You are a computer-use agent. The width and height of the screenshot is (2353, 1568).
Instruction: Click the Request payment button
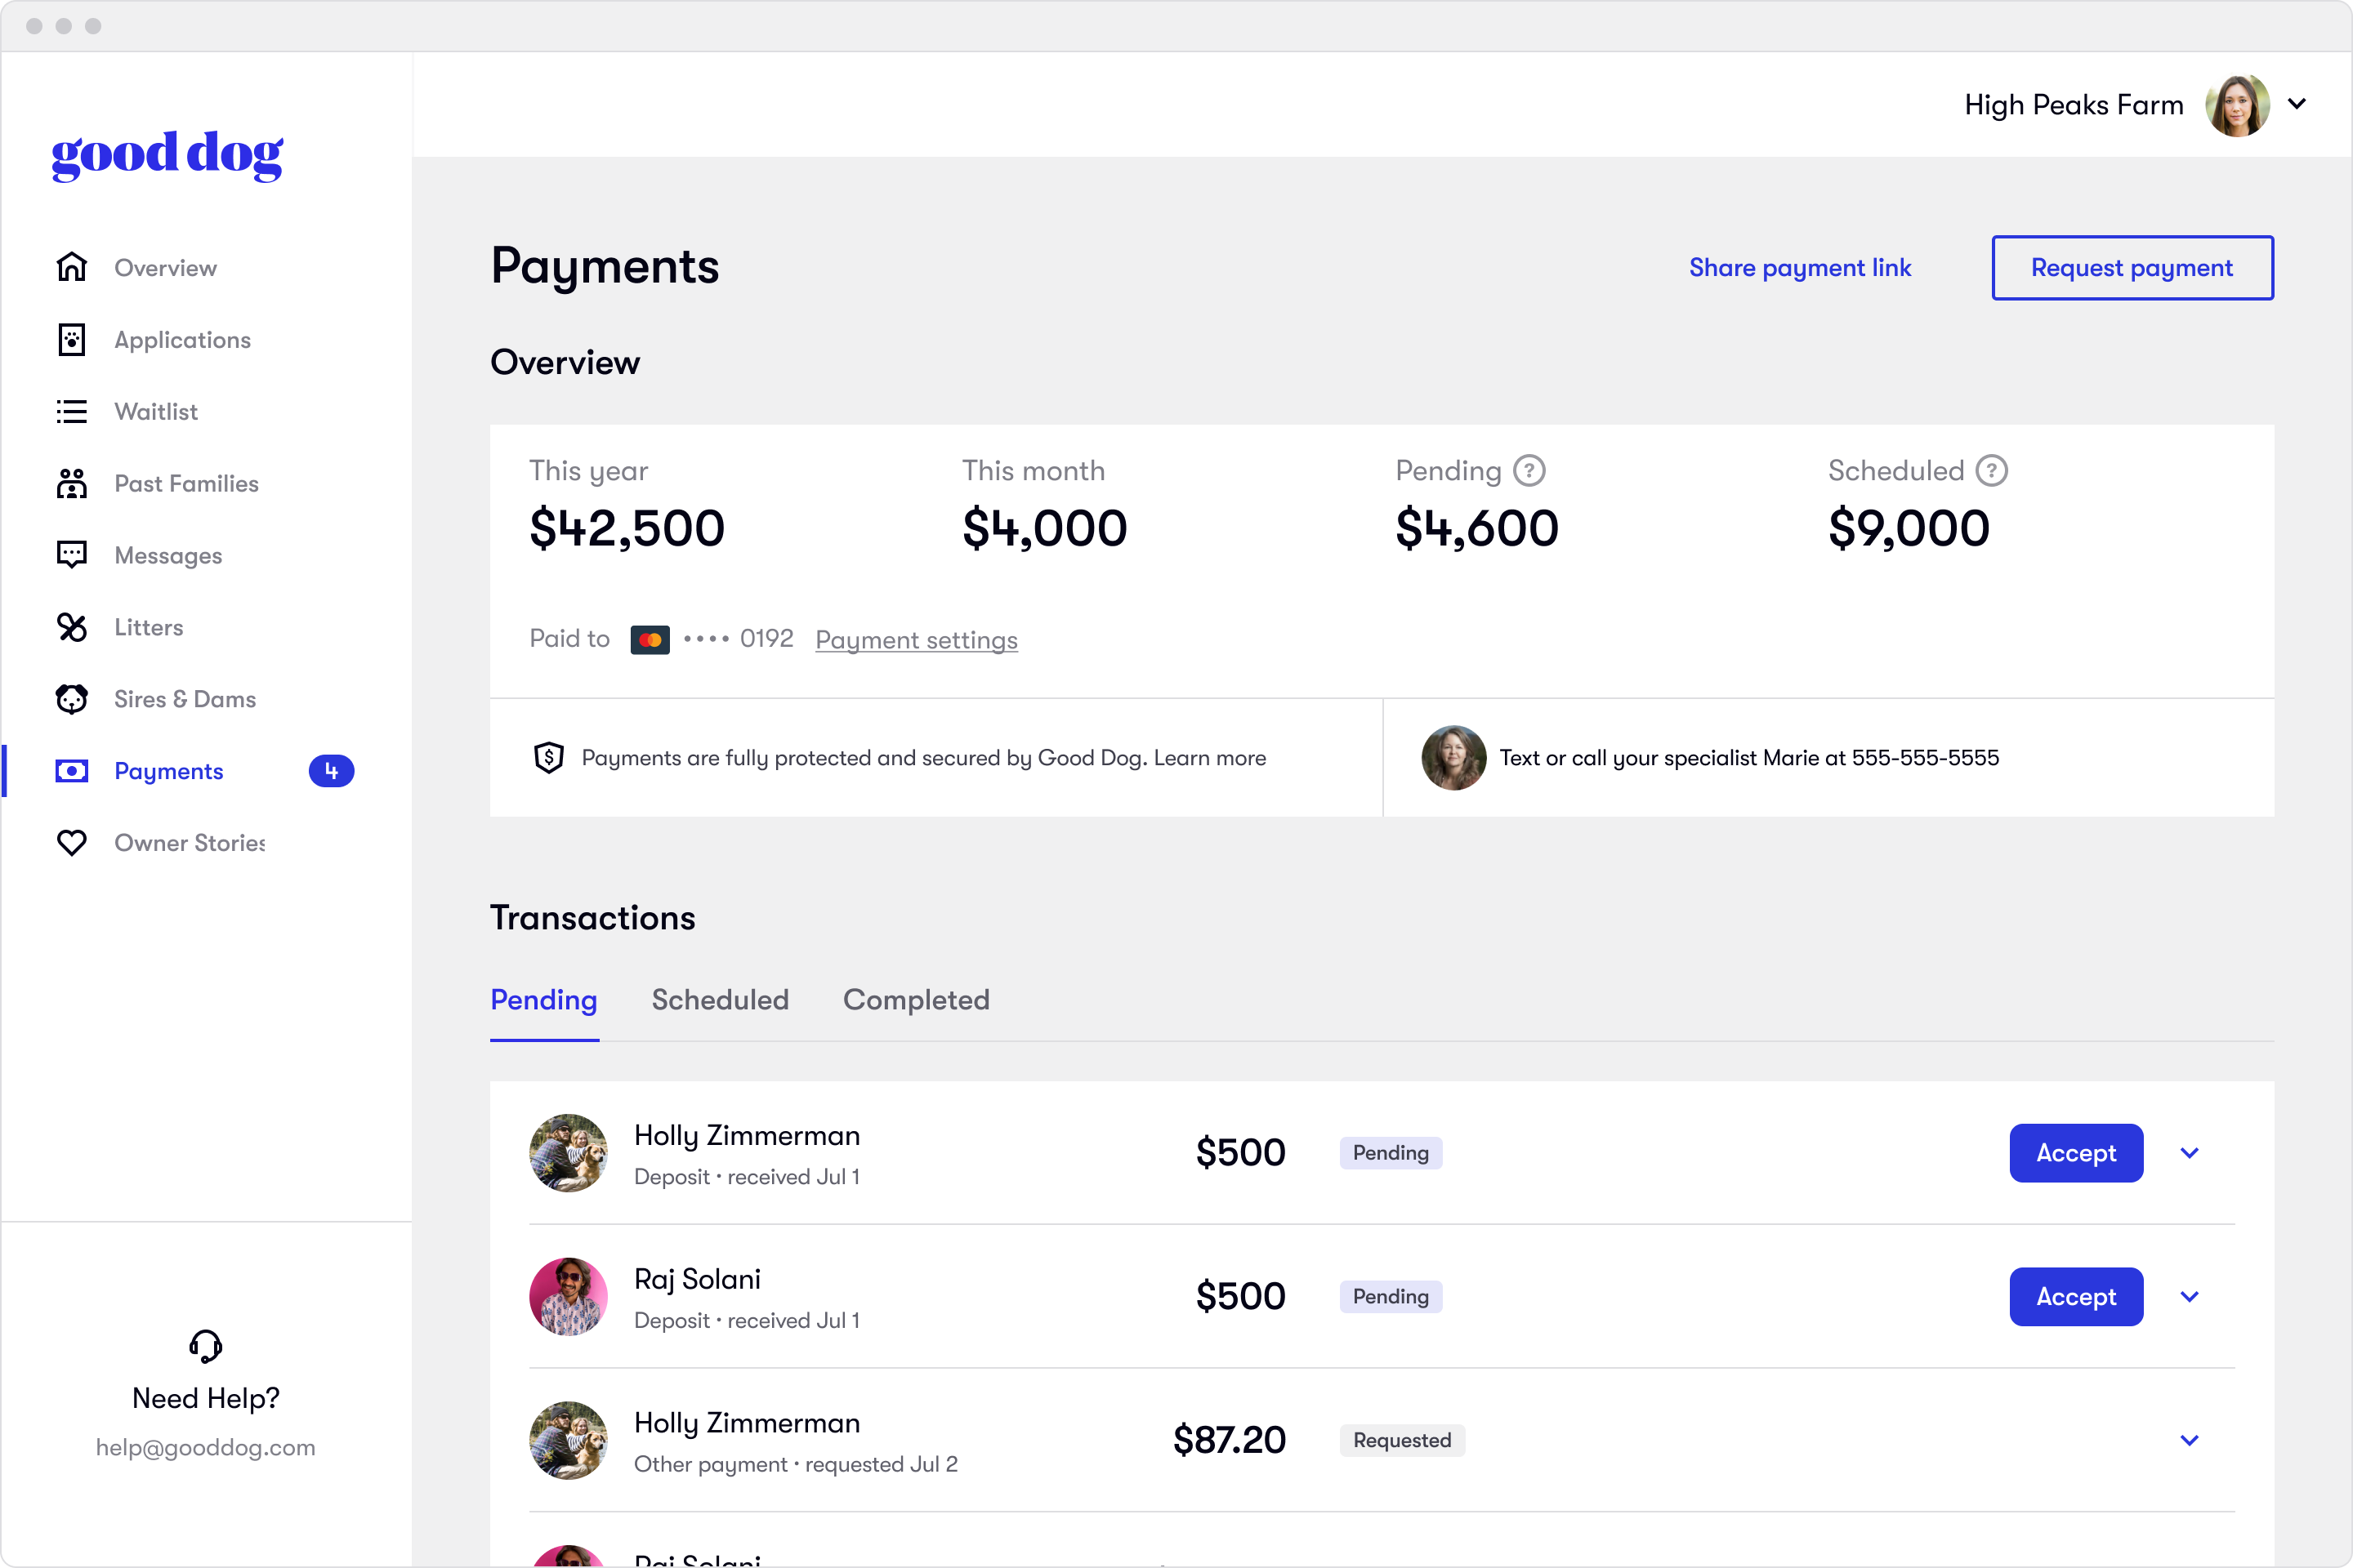(2131, 268)
